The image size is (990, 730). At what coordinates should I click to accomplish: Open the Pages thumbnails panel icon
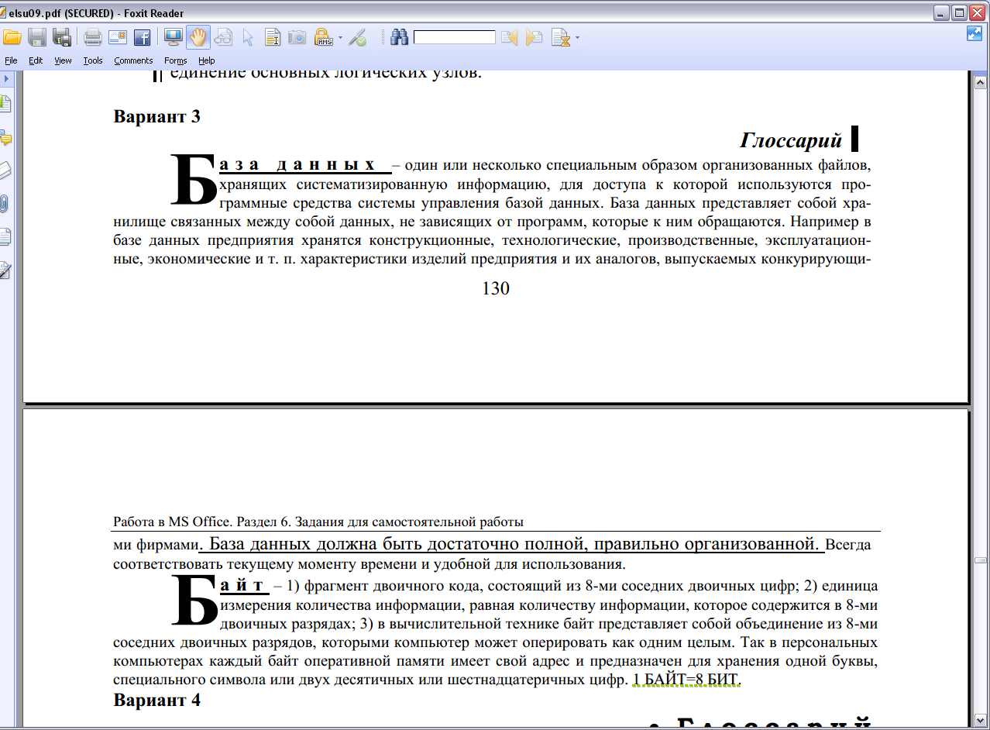click(x=5, y=236)
